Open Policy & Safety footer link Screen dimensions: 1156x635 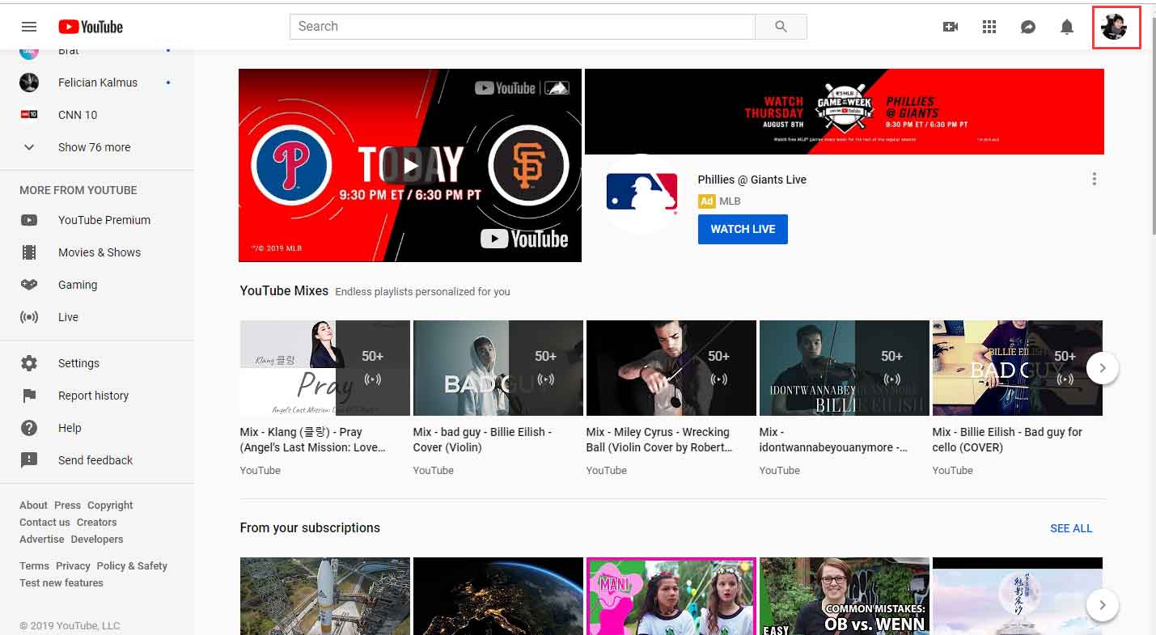132,565
